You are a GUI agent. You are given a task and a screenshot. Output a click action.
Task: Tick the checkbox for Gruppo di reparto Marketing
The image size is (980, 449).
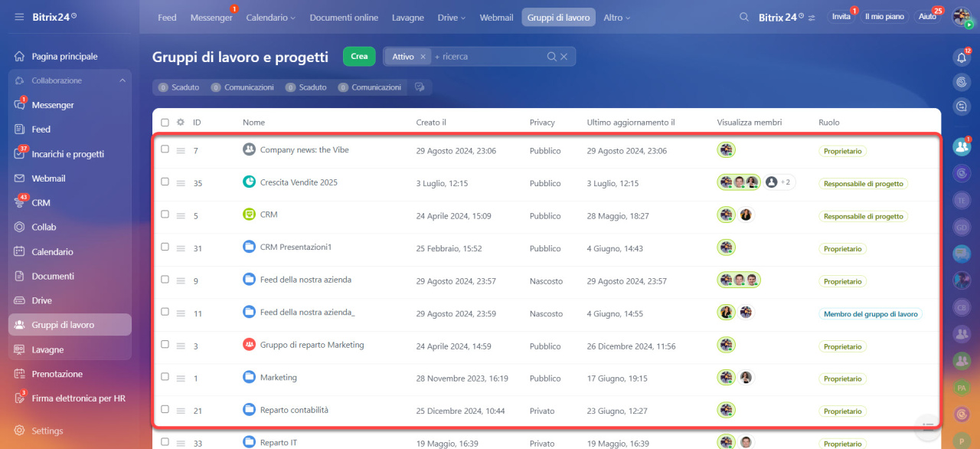coord(165,344)
